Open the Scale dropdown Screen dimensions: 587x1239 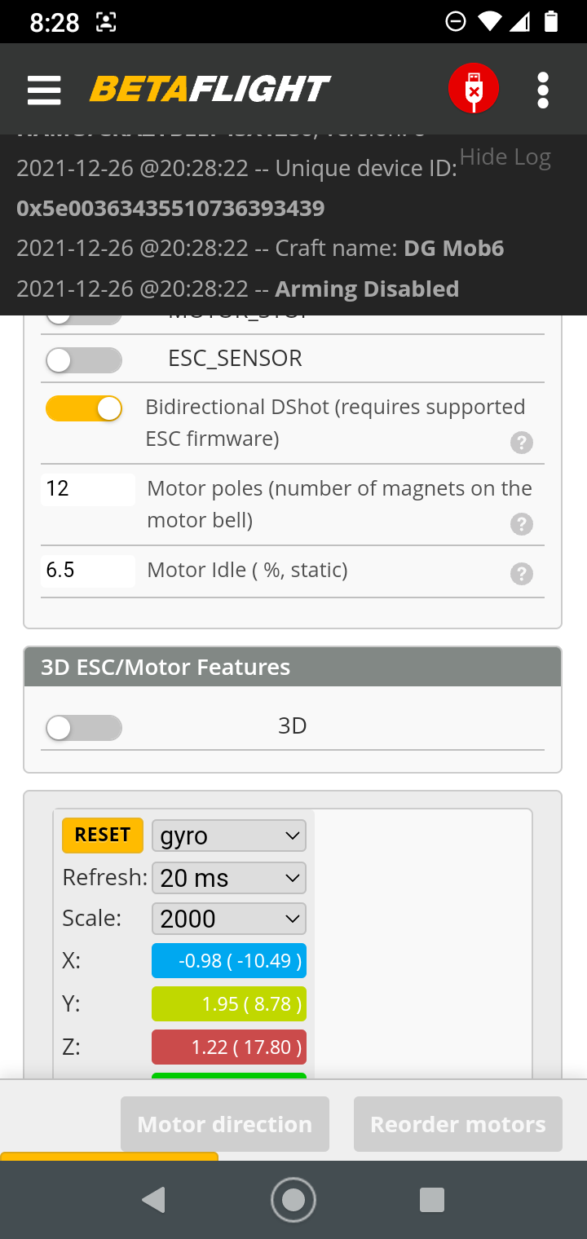coord(228,918)
